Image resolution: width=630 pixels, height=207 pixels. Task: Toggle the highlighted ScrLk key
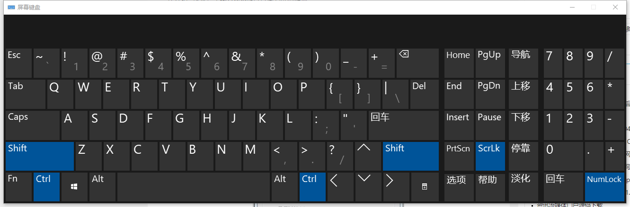[x=489, y=156]
